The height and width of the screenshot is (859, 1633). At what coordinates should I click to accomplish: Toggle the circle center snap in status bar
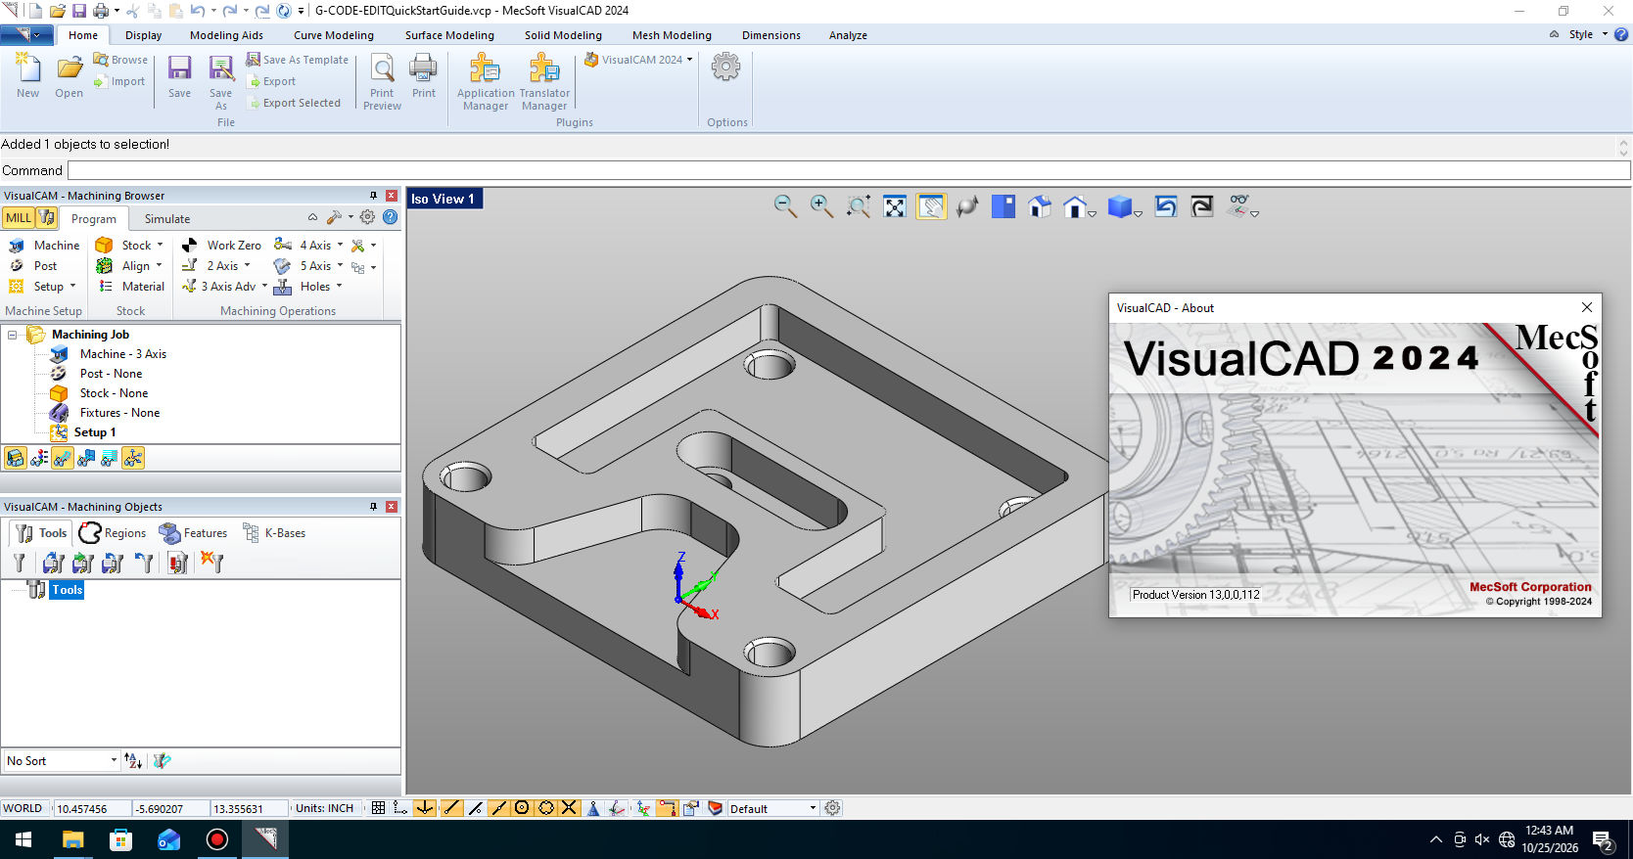coord(522,808)
